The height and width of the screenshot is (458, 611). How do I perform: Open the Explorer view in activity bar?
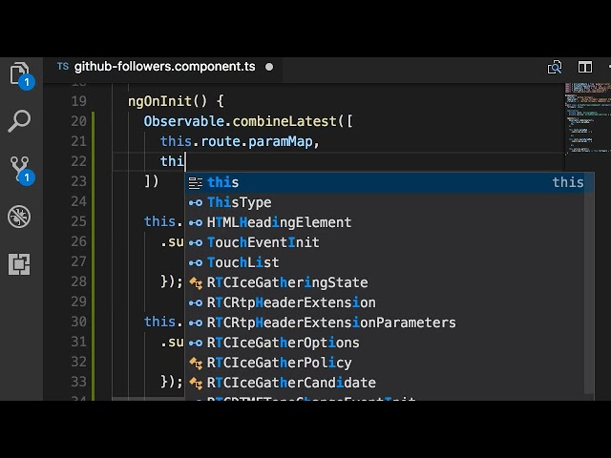point(19,74)
